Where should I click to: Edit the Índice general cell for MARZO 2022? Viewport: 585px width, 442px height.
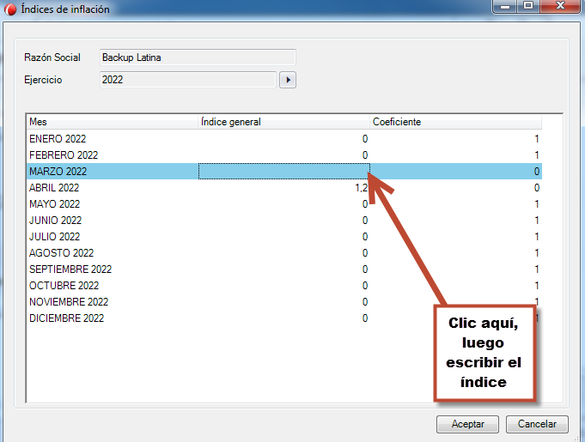click(x=284, y=172)
